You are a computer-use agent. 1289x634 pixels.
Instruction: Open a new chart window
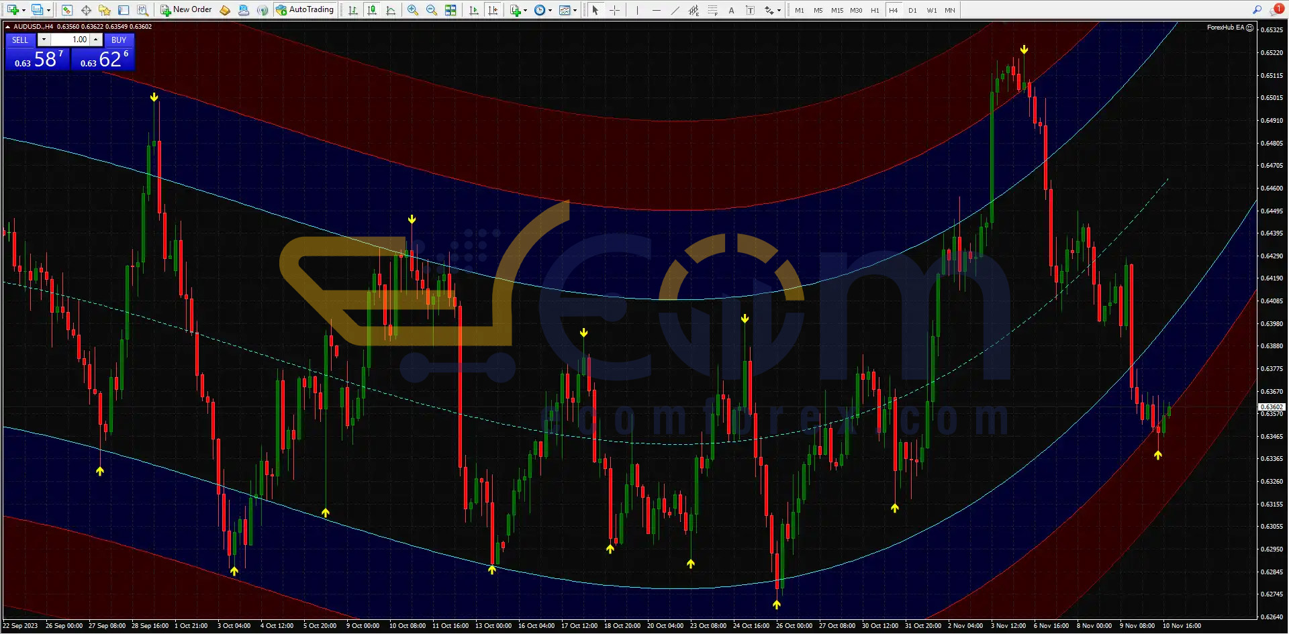coord(13,10)
